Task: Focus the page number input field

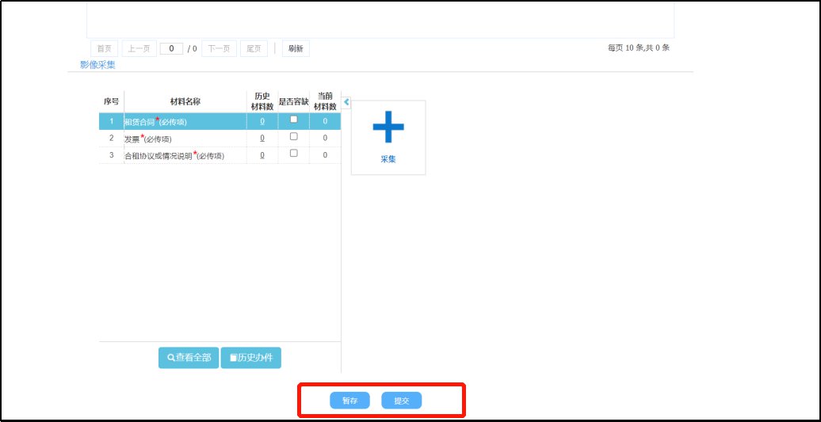Action: pos(171,49)
